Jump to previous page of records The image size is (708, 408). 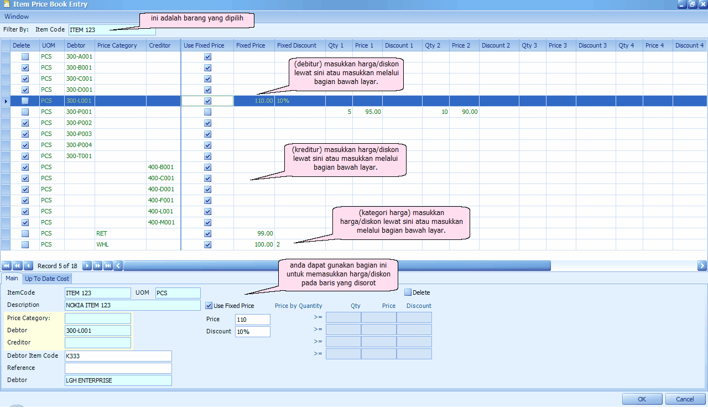pyautogui.click(x=17, y=266)
